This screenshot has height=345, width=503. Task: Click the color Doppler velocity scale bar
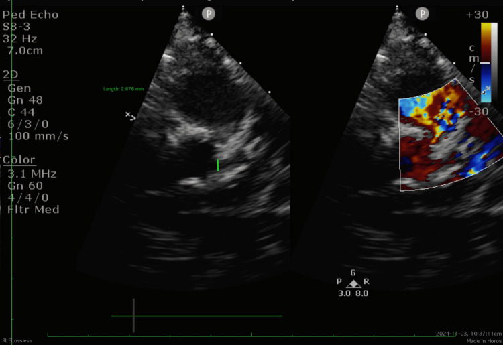point(486,62)
